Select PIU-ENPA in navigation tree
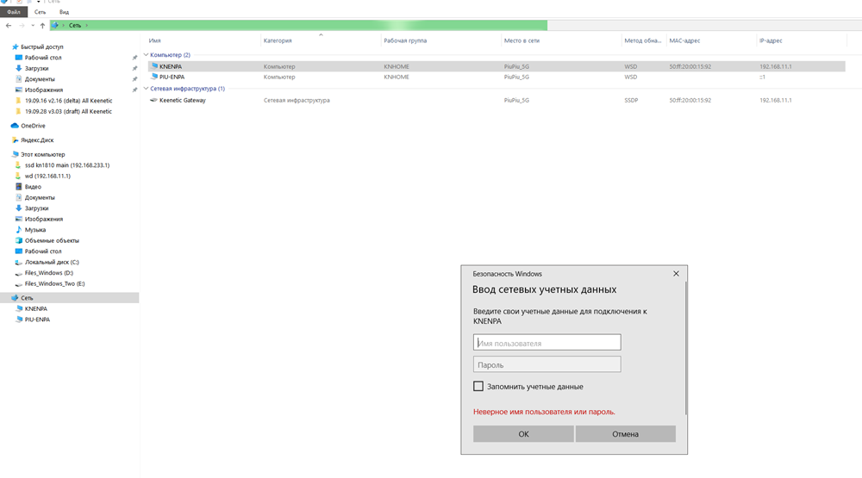Screen dimensions: 862x478 point(37,320)
